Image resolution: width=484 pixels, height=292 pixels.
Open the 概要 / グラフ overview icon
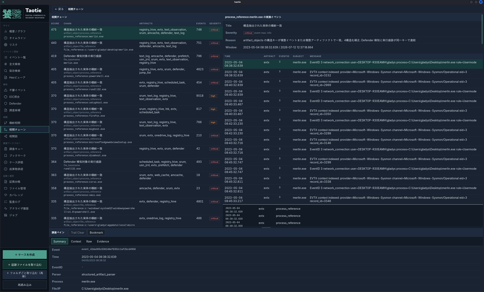[x=5, y=31]
